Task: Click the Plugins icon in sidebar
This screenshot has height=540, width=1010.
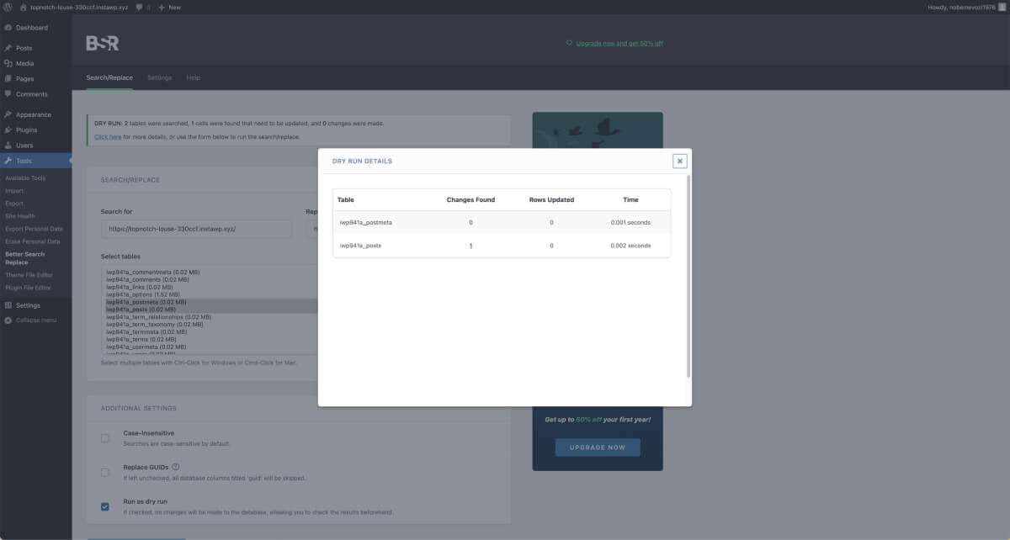Action: click(8, 130)
